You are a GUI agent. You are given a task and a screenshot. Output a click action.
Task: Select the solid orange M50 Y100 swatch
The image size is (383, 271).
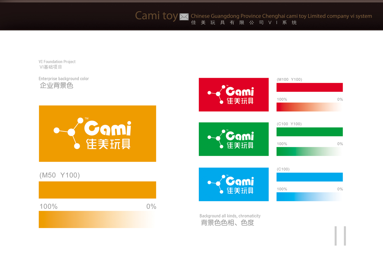coord(97,190)
